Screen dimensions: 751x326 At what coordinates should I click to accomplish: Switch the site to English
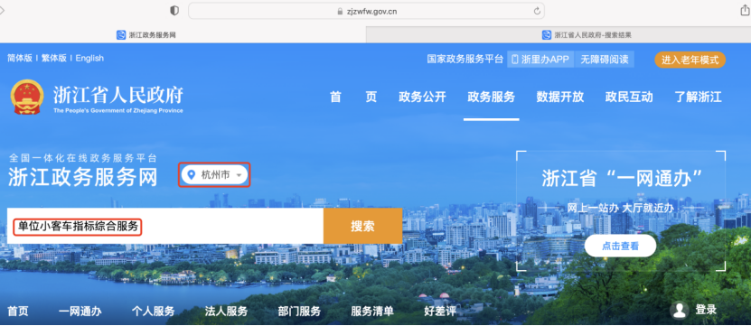89,58
